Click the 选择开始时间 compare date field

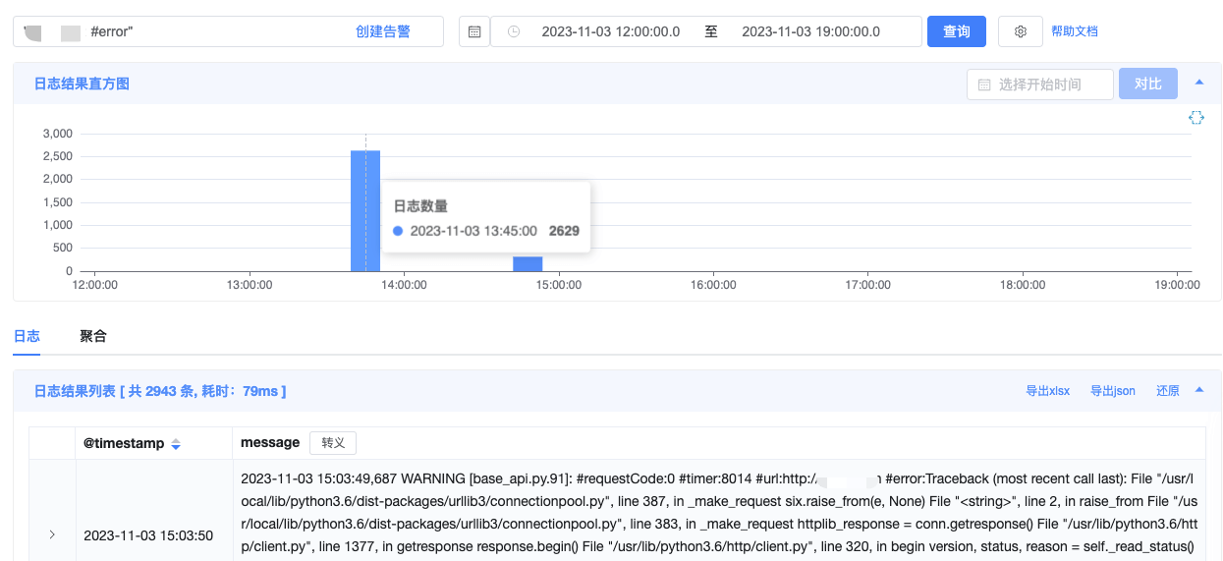(x=1051, y=84)
